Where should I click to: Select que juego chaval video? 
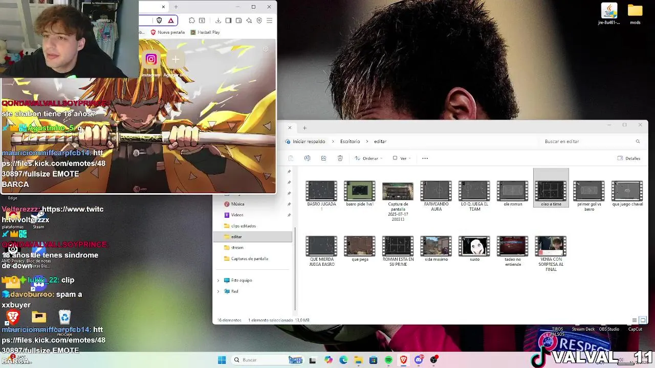point(627,194)
